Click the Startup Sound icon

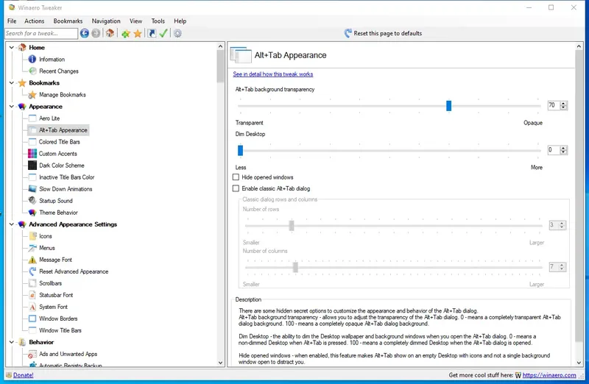click(x=32, y=200)
